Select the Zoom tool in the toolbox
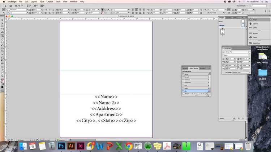271x152 pixels. coord(2,76)
